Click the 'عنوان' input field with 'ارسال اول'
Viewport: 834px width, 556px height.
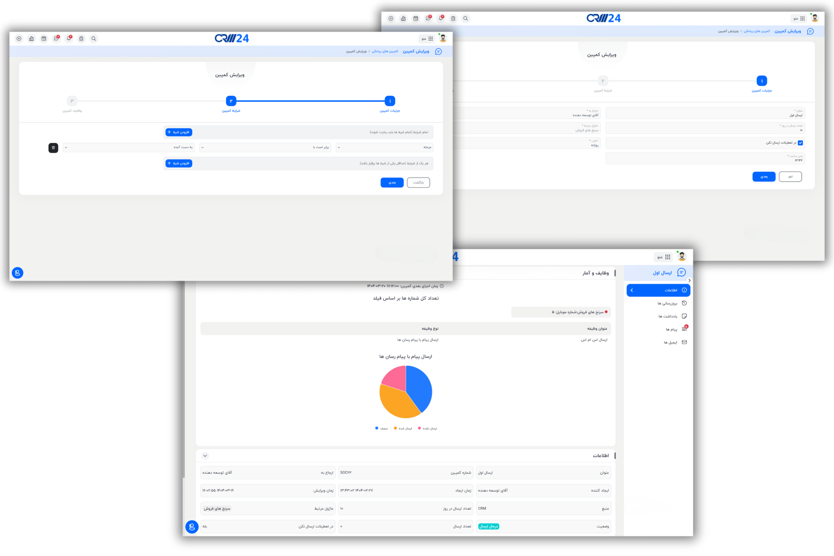click(x=705, y=113)
